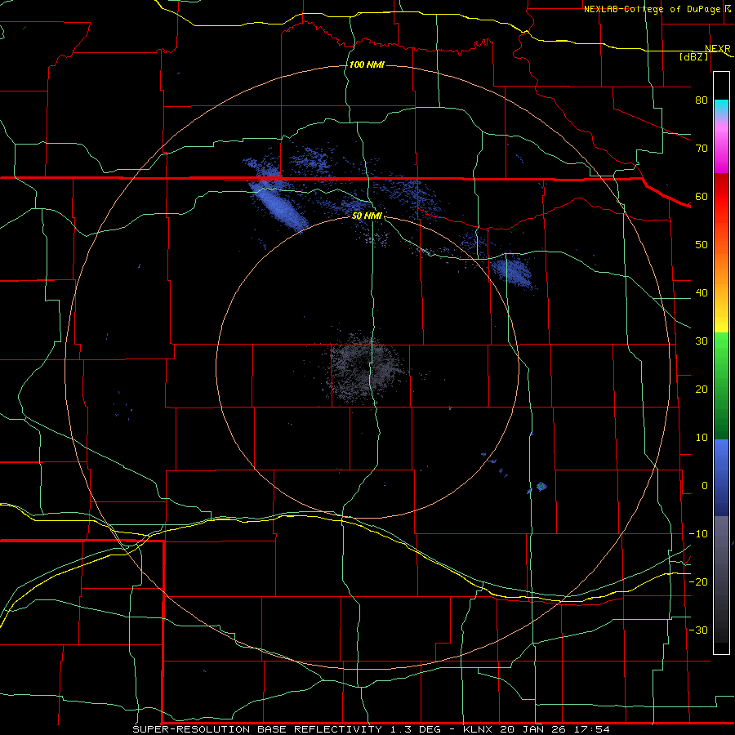Click the 10 value on the dBZ scale
The image size is (735, 735).
coord(702,438)
